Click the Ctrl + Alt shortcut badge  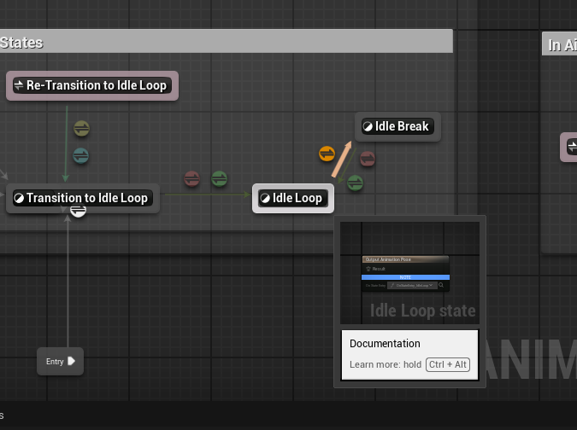(448, 364)
